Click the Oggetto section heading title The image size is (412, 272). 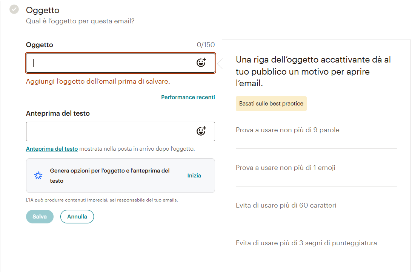[x=43, y=10]
